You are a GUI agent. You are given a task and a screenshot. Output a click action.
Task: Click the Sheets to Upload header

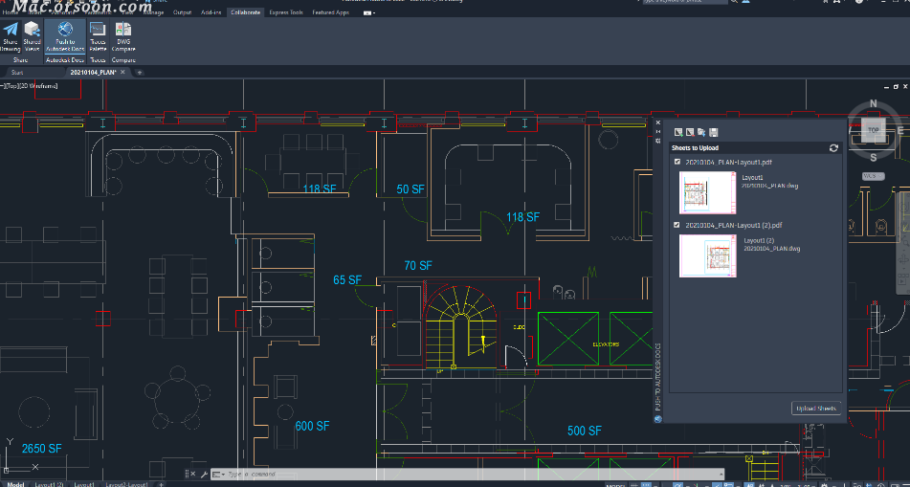click(x=696, y=148)
